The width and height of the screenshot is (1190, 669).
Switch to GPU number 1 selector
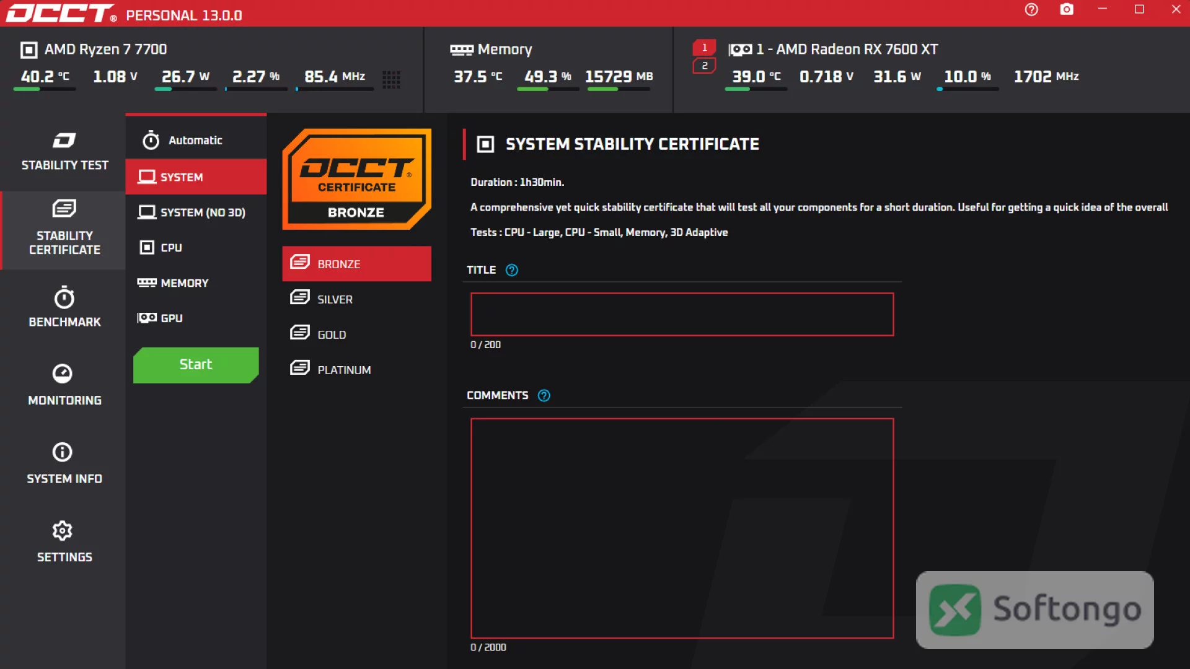[704, 48]
